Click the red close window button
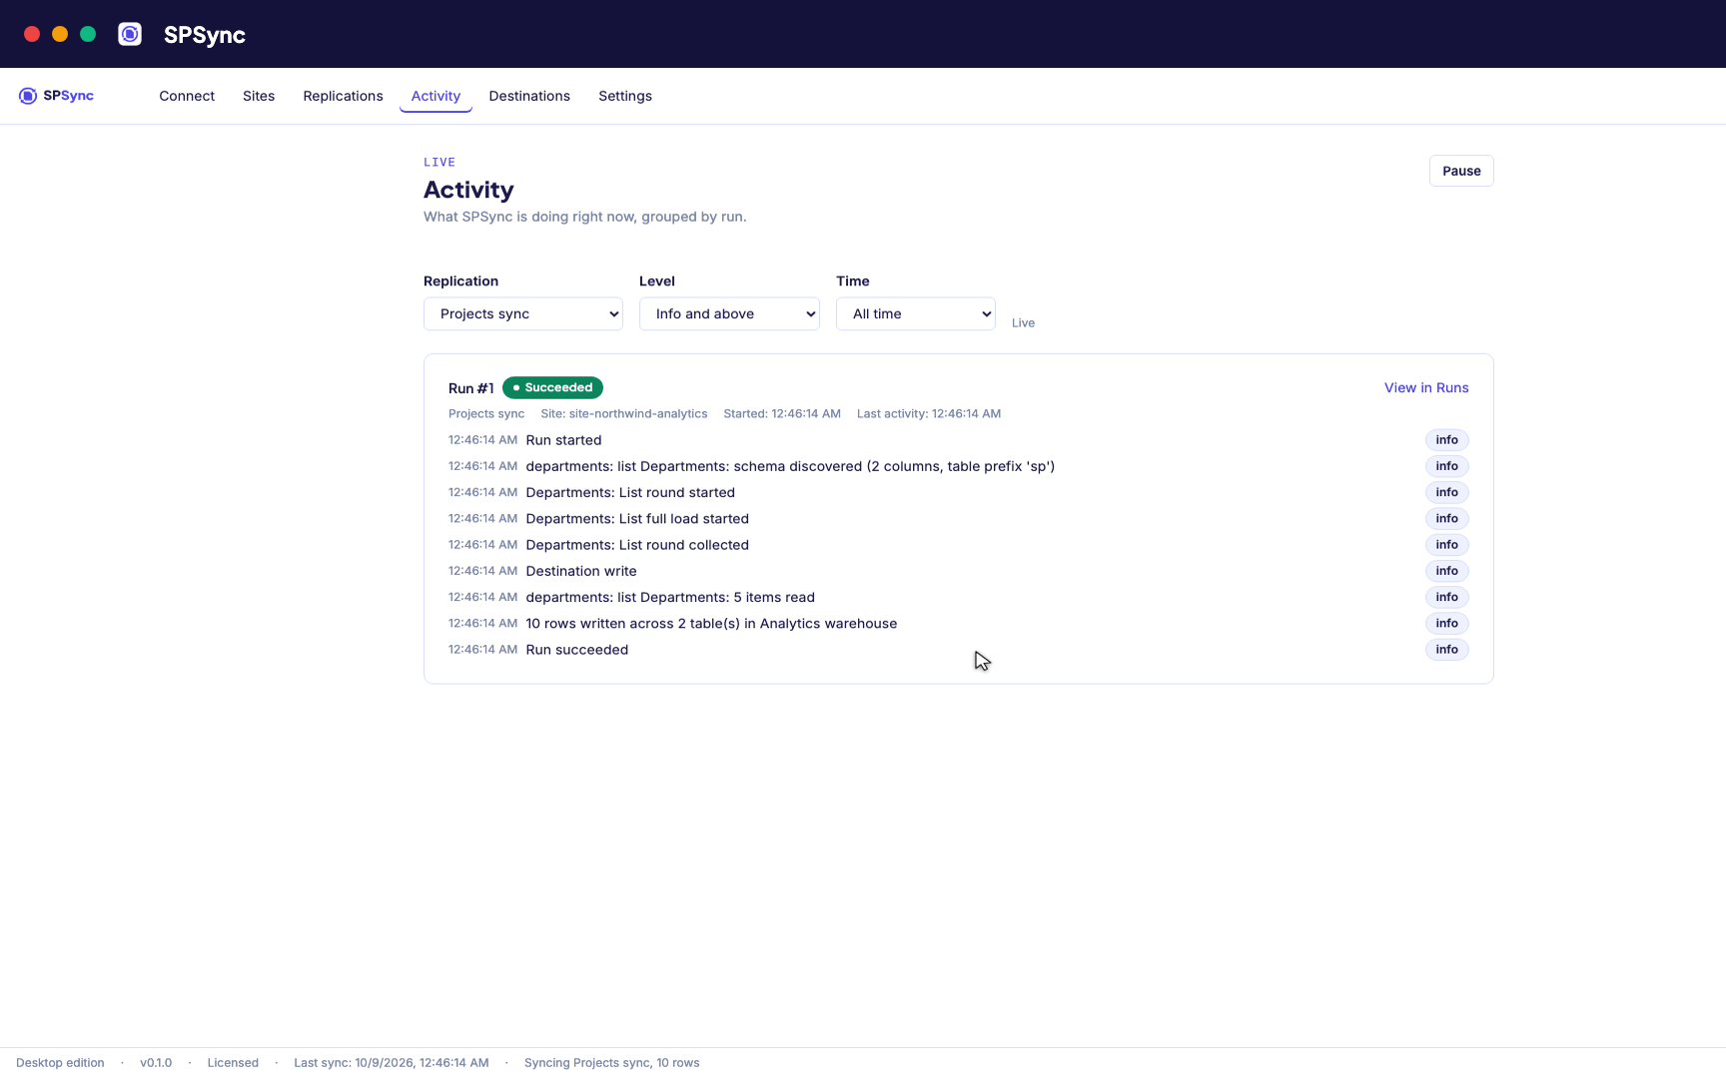Viewport: 1726px width, 1078px height. (32, 34)
